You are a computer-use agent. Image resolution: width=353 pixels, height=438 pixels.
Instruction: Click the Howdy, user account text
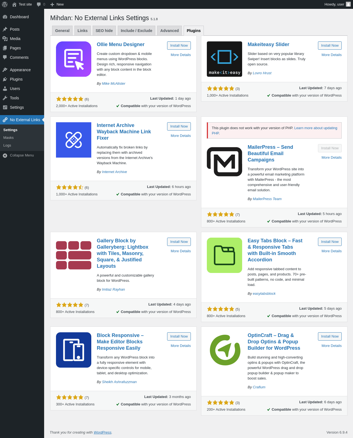pyautogui.click(x=334, y=4)
